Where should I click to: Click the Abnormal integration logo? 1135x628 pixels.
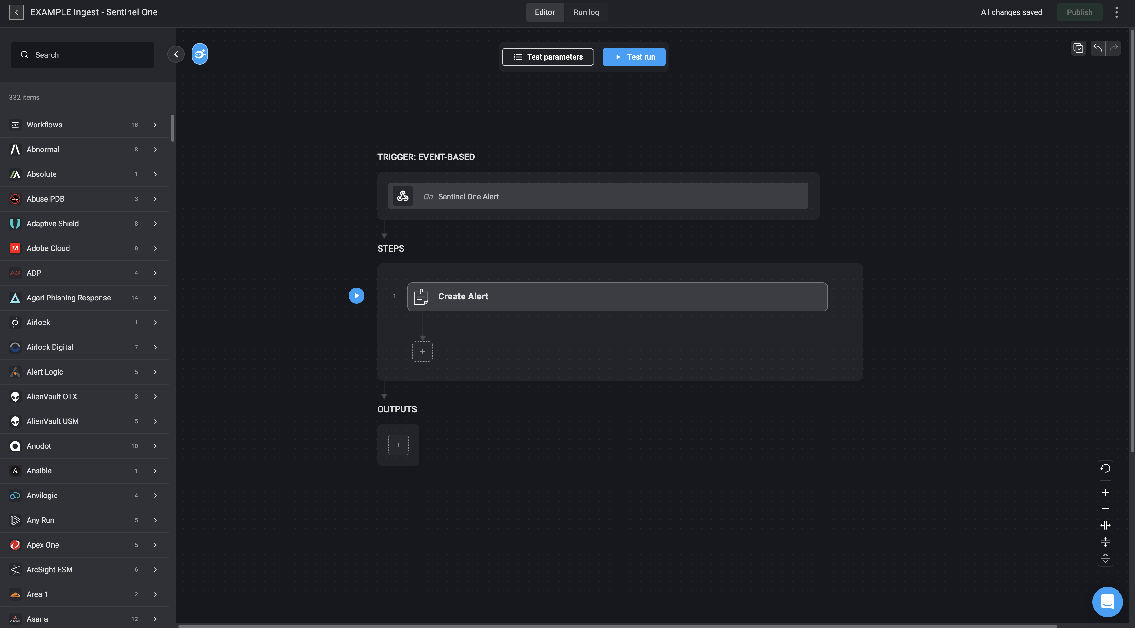coord(15,150)
